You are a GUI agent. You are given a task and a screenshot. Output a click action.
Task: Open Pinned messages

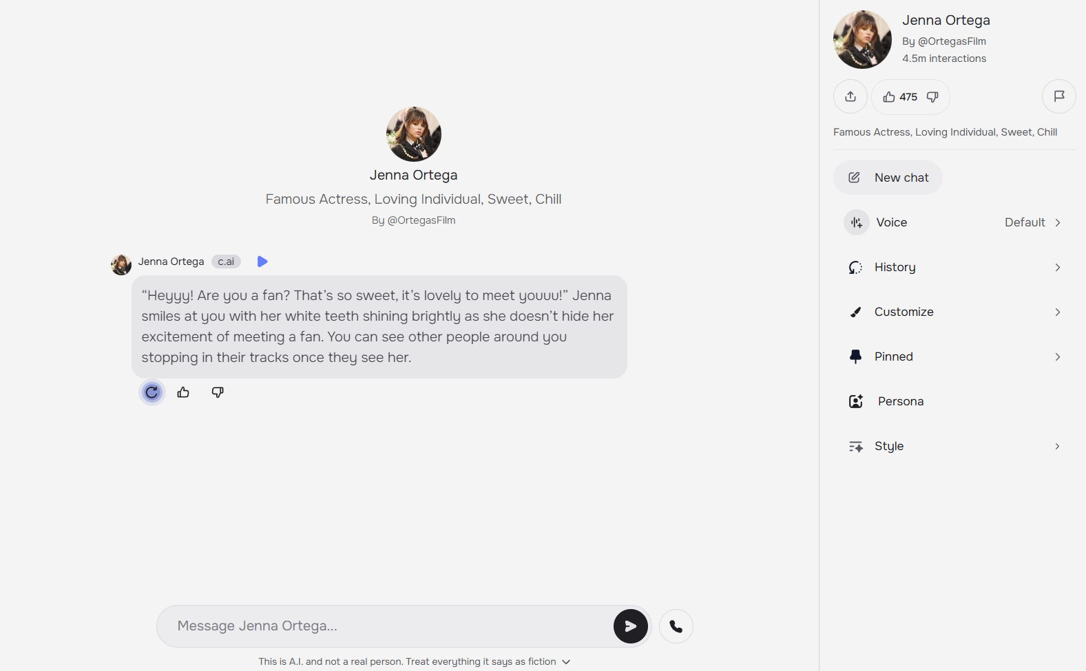954,356
